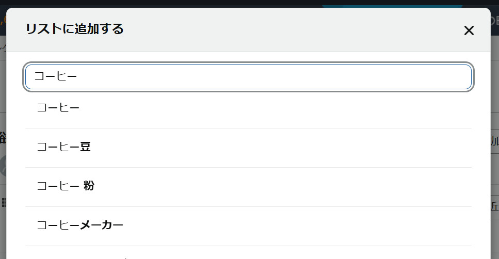This screenshot has width=499, height=259.
Task: Click the partly hidden profile avatar behind dialog
Action: [x=3, y=165]
